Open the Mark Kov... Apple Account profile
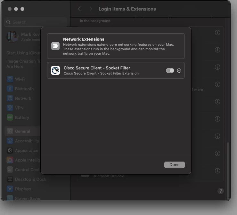The height and width of the screenshot is (215, 237). [23, 37]
